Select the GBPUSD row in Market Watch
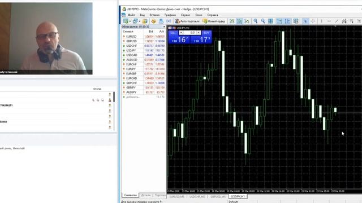This screenshot has height=203, width=362. pos(143,41)
